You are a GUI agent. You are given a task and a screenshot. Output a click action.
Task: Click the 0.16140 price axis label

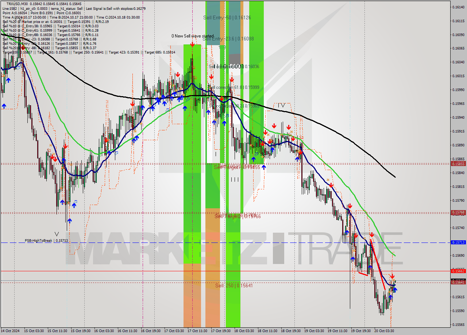point(458,7)
